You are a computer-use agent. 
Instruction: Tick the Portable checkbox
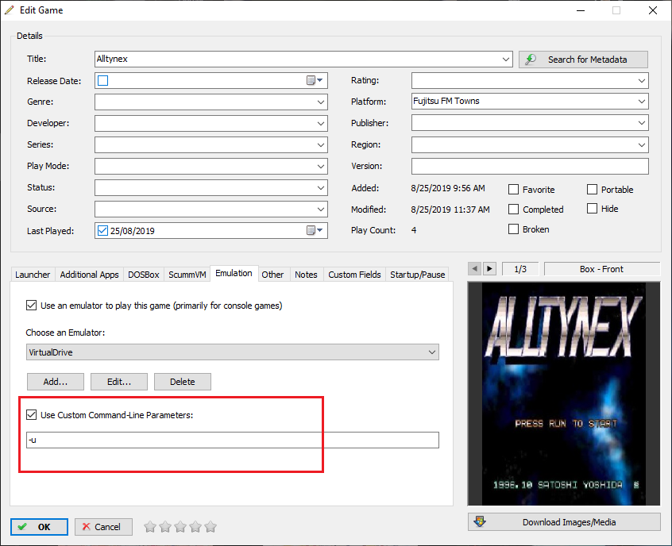[x=592, y=190]
